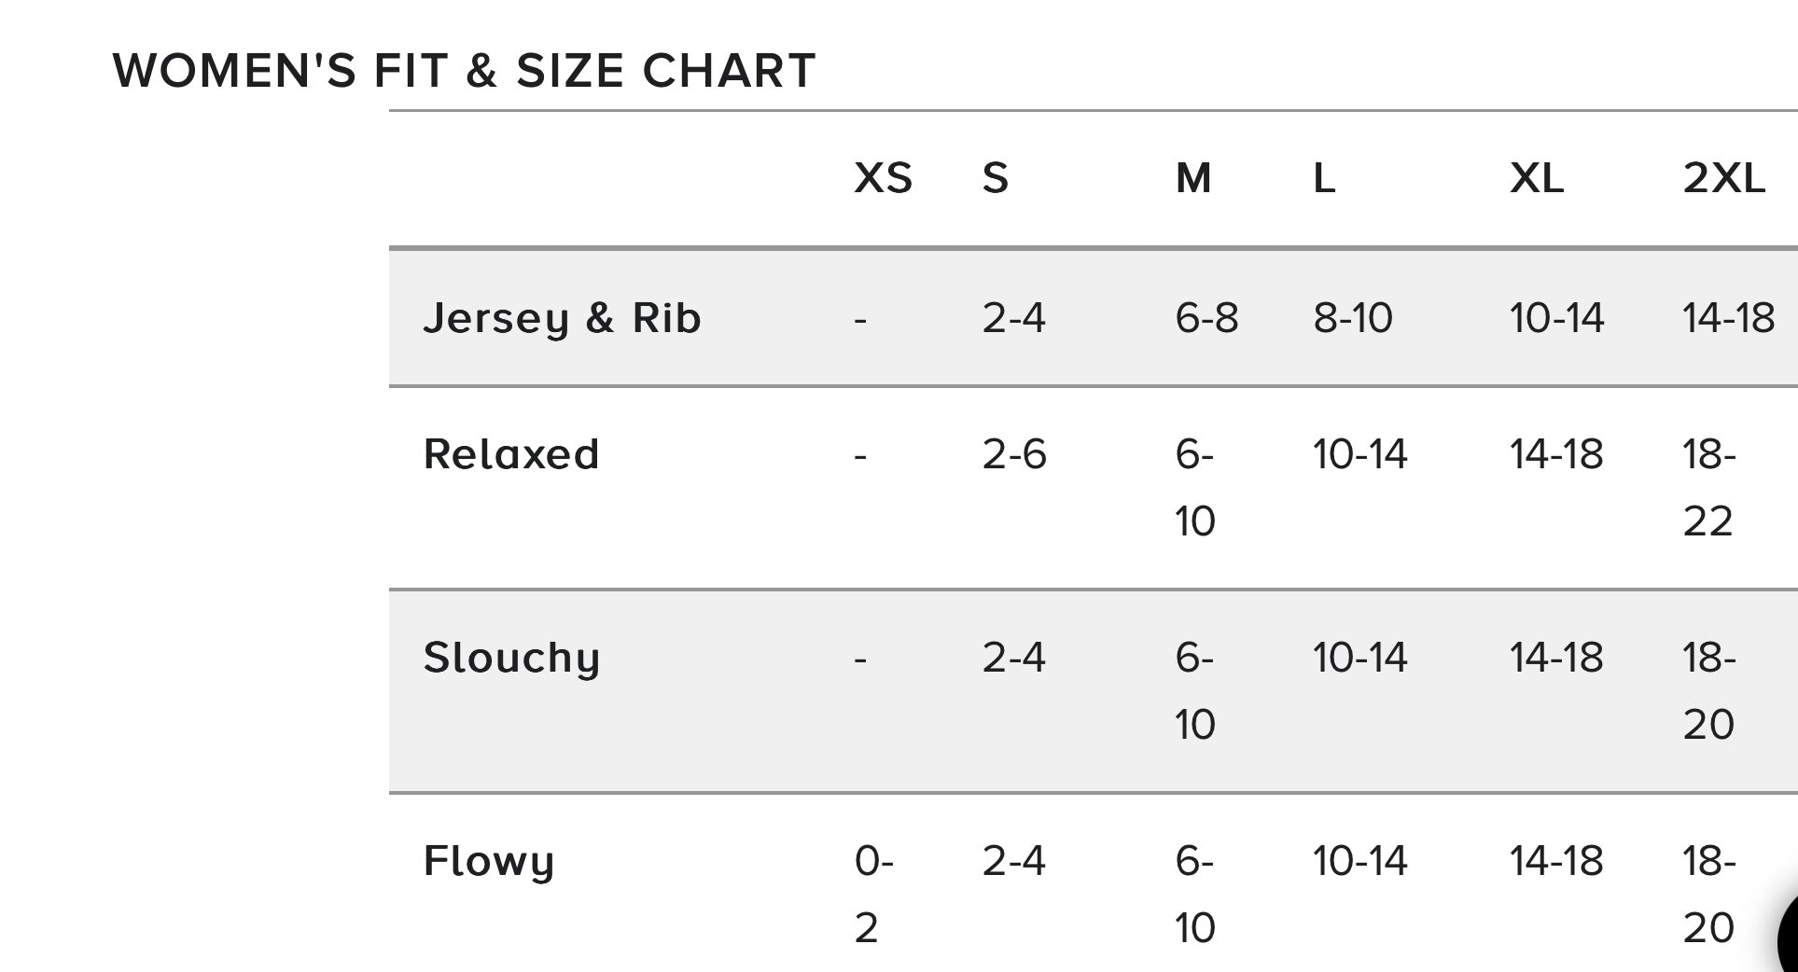1798x972 pixels.
Task: Select the 18-22 cell in Relaxed row
Action: tap(1708, 487)
